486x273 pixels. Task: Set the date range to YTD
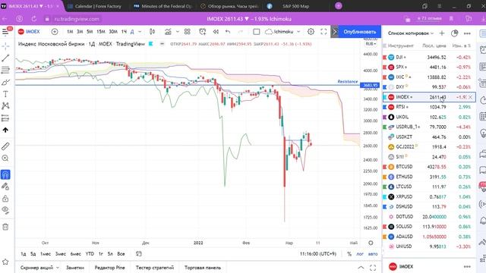point(90,254)
